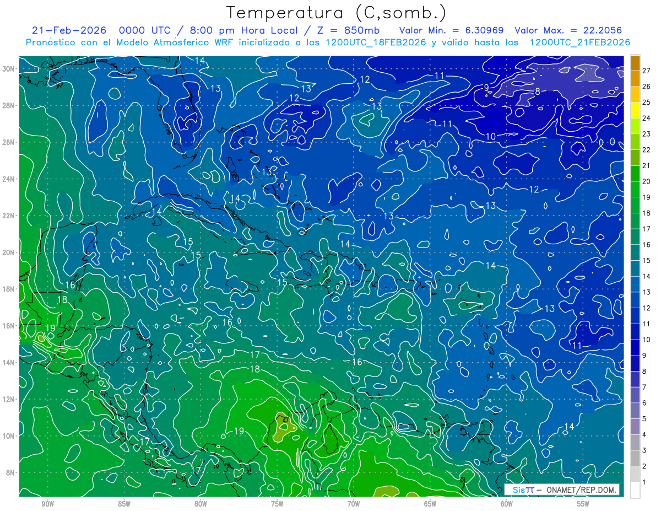
Task: Click the "90W" longitude axis label
Action: (47, 504)
